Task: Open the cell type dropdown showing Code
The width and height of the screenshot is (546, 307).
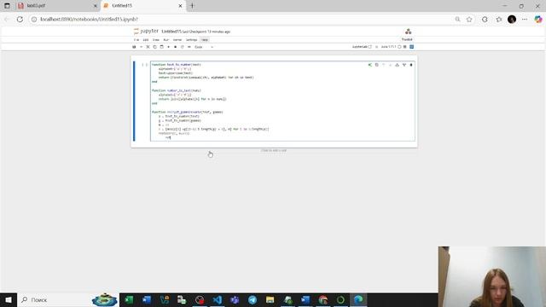Action: point(204,47)
